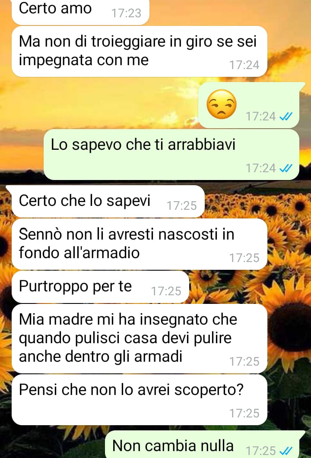This screenshot has width=311, height=458.
Task: Select the 'Certo che lo sapevi' message
Action: [x=108, y=201]
